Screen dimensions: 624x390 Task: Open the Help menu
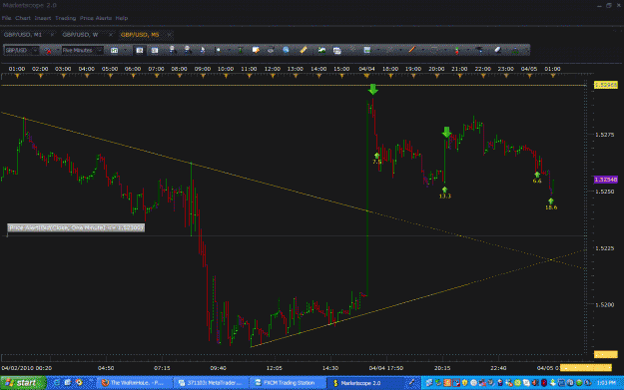point(122,18)
